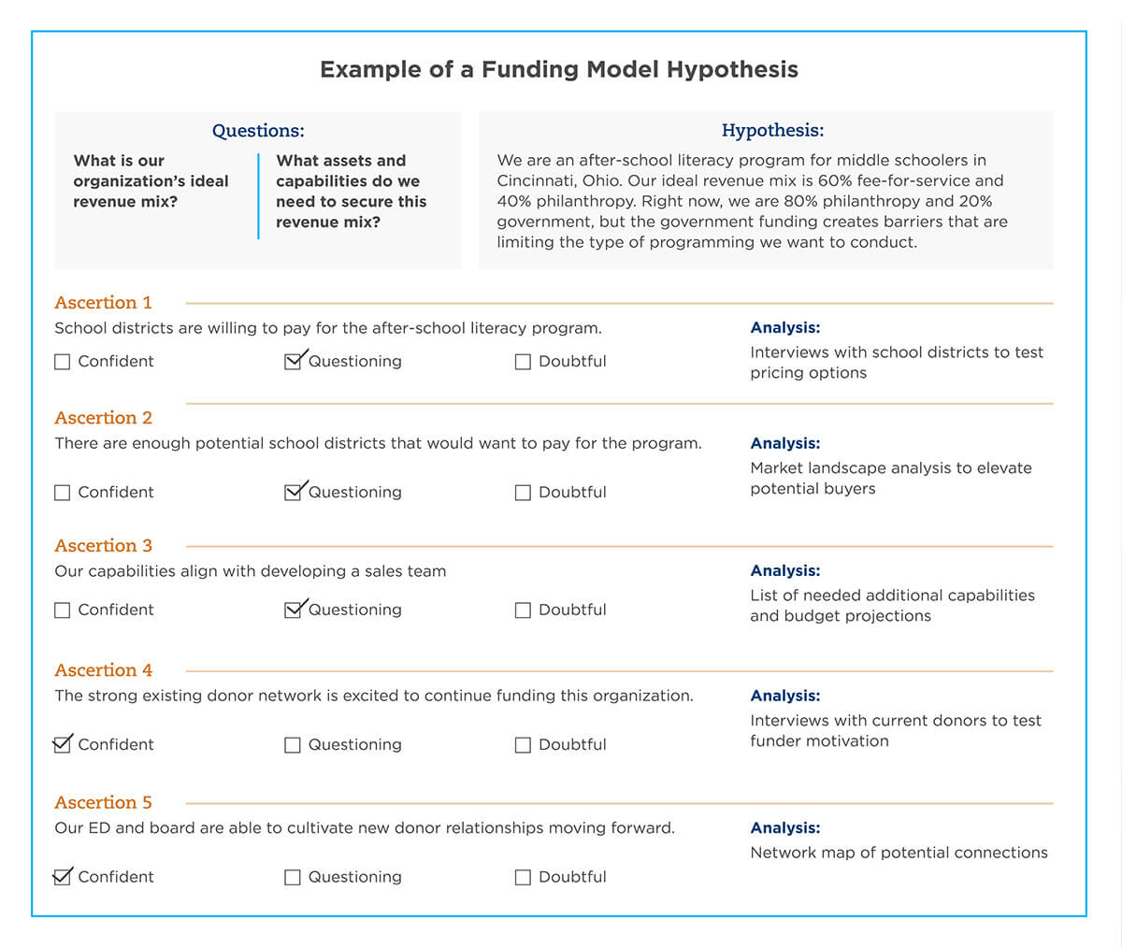
Task: Uncheck Confident under Ascertion 5
Action: tap(63, 878)
